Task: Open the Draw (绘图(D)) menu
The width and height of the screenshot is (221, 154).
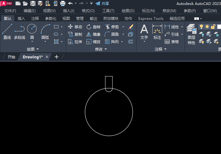Action: pyautogui.click(x=128, y=11)
